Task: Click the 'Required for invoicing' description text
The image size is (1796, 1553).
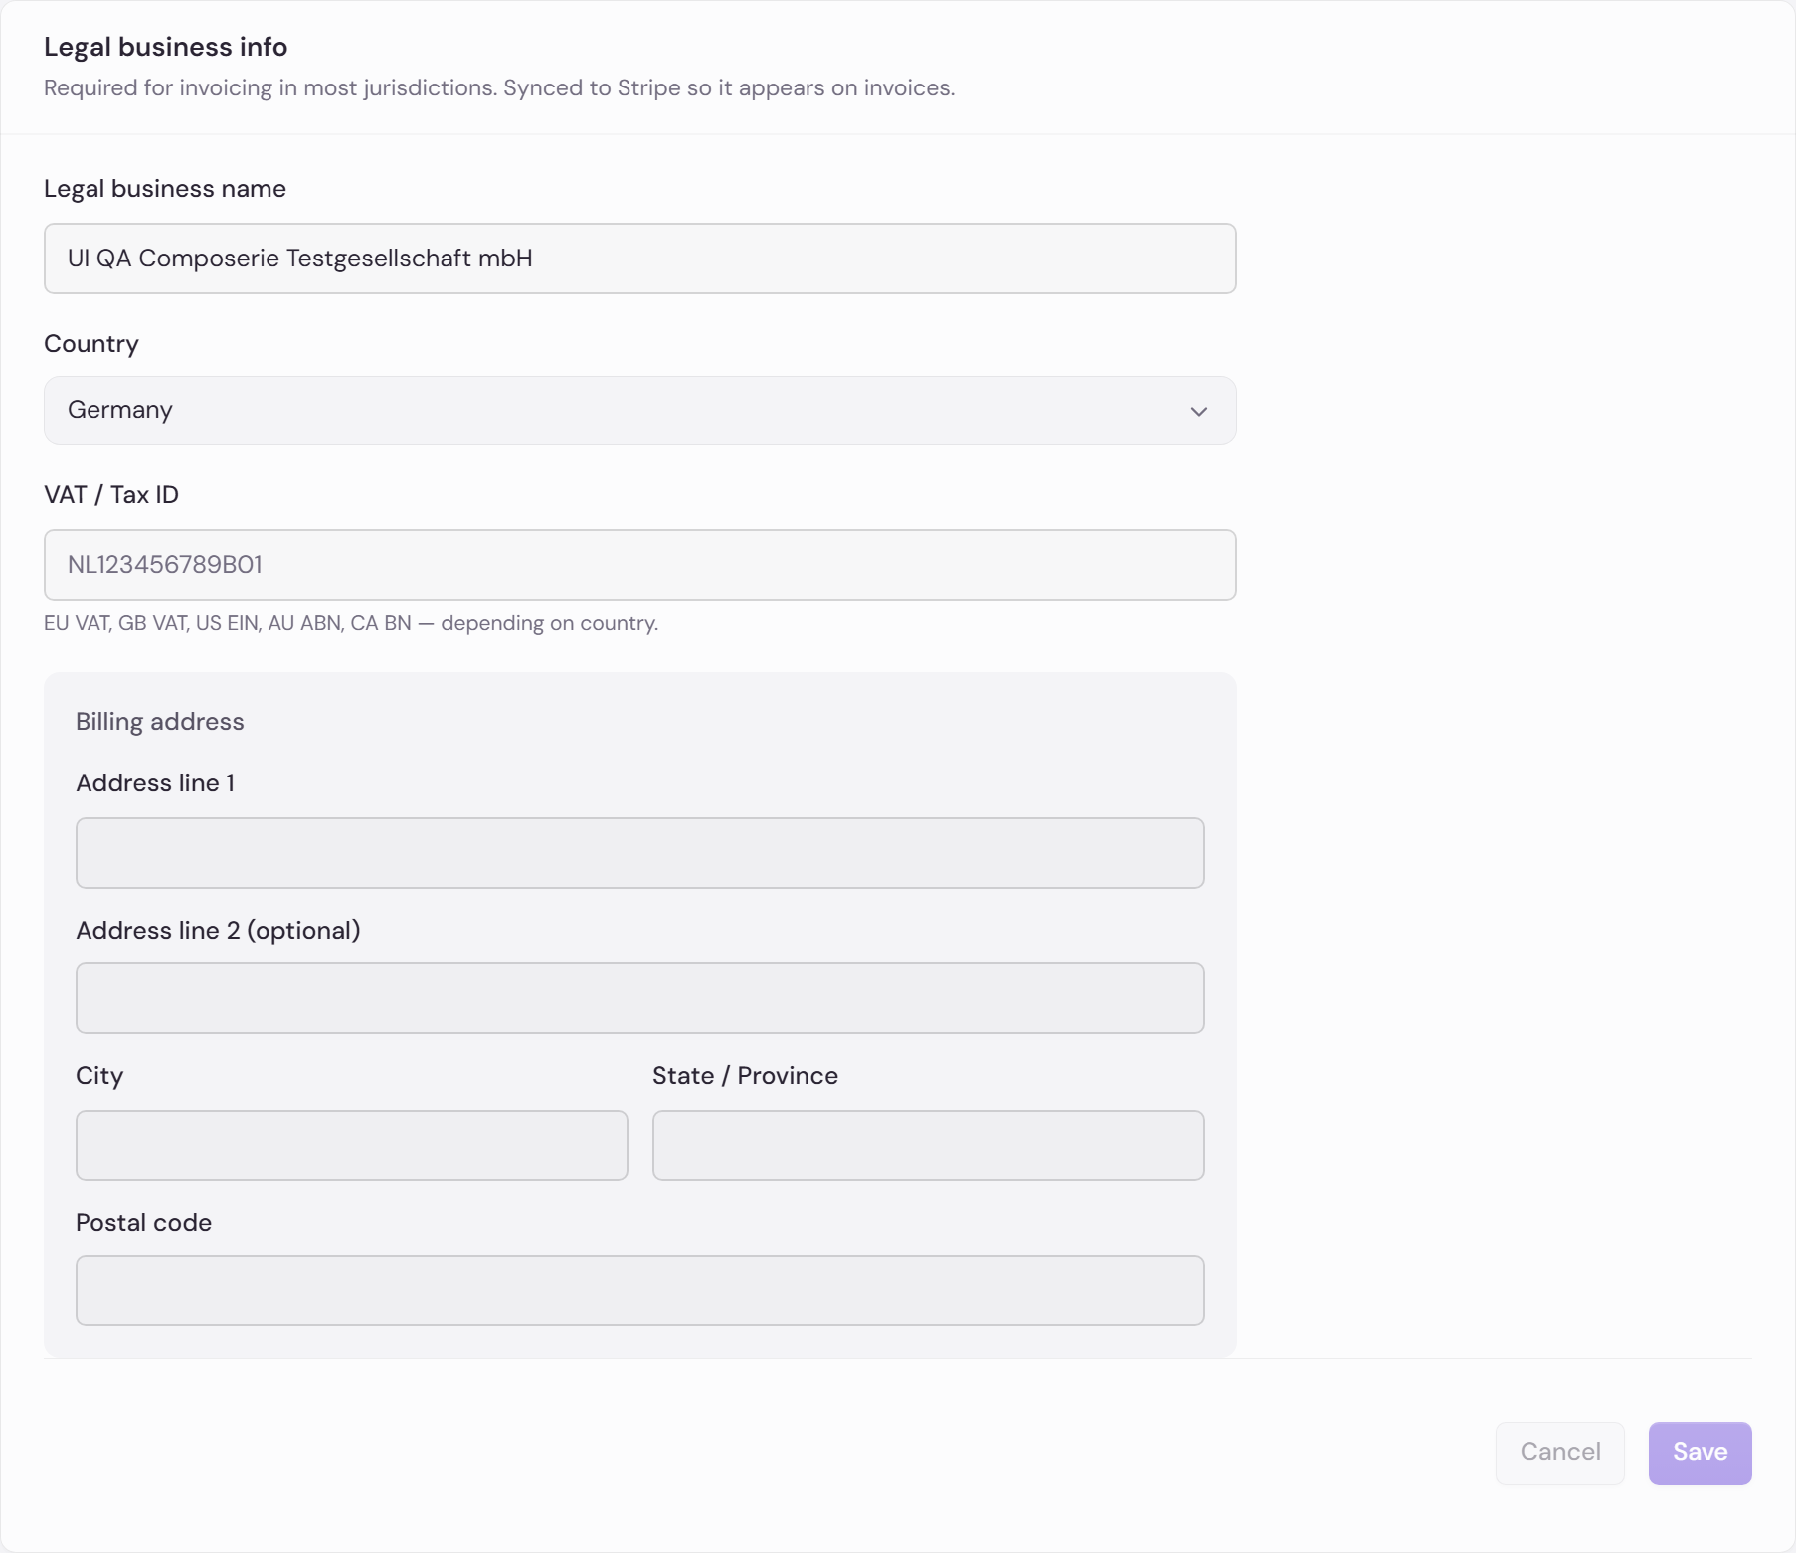Action: (x=499, y=88)
